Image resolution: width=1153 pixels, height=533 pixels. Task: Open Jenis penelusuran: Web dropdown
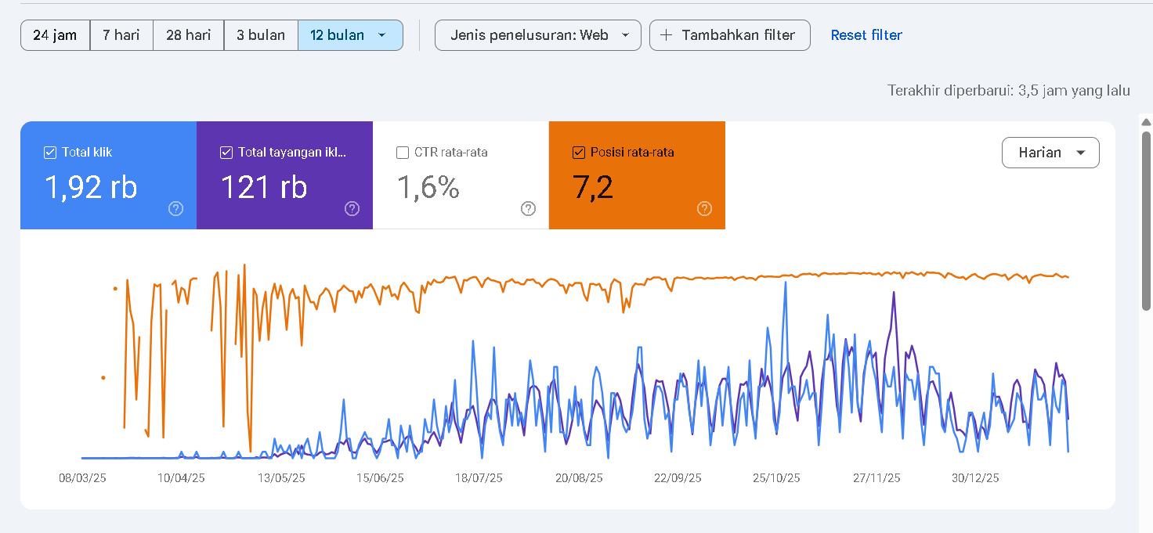(x=537, y=35)
